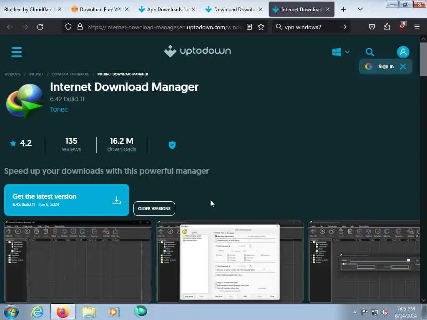Show hidden system tray icons
This screenshot has width=427, height=320.
point(354,312)
